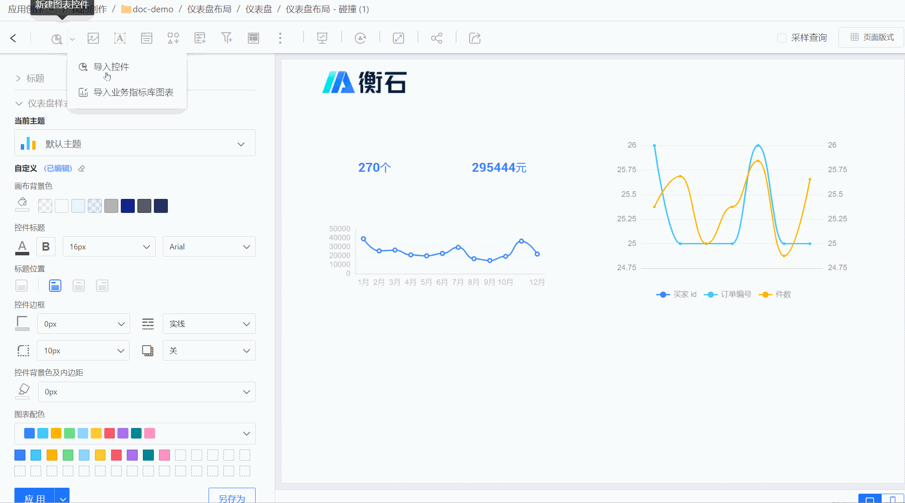Open the Arial font dropdown
905x503 pixels.
click(x=209, y=247)
